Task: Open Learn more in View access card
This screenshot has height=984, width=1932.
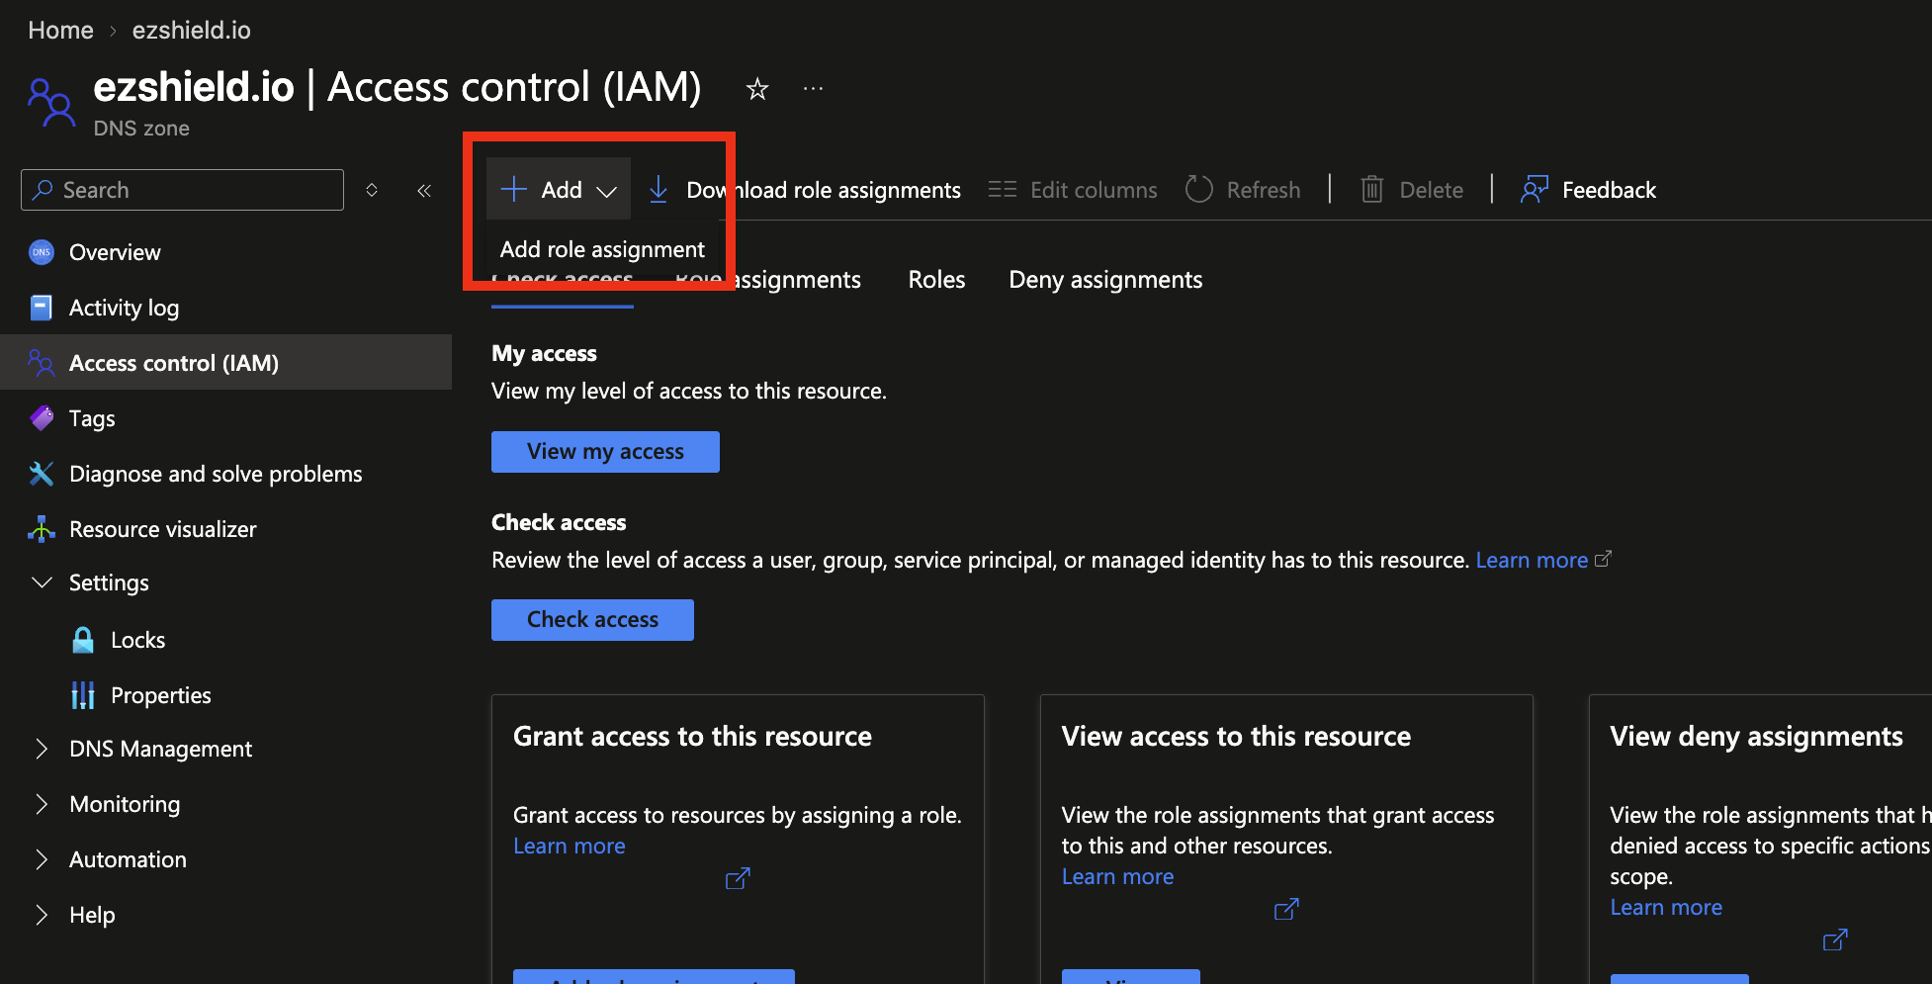Action: click(x=1117, y=876)
